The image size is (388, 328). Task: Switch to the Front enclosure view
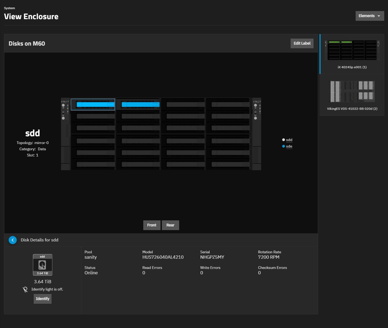click(152, 225)
